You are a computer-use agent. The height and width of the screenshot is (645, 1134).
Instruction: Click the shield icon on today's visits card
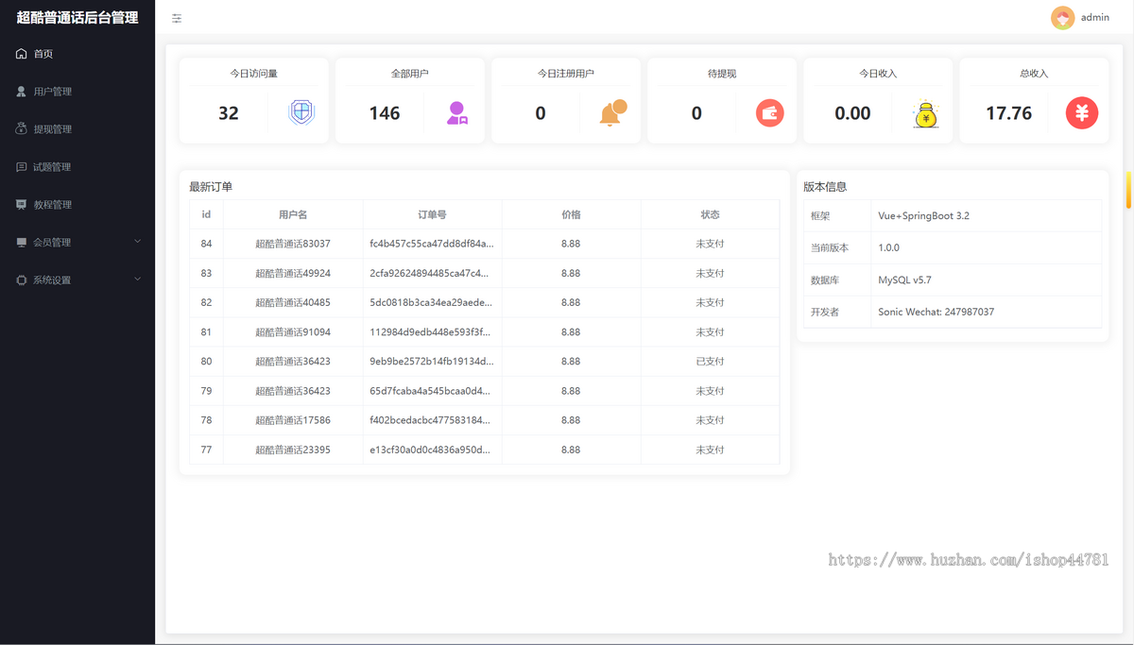pyautogui.click(x=301, y=113)
